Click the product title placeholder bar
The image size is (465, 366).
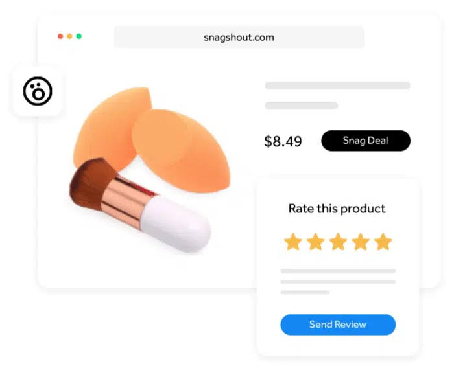pyautogui.click(x=337, y=86)
